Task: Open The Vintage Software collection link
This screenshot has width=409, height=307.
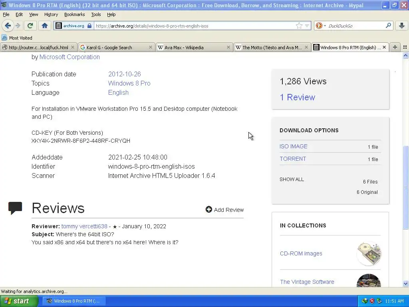Action: click(307, 282)
